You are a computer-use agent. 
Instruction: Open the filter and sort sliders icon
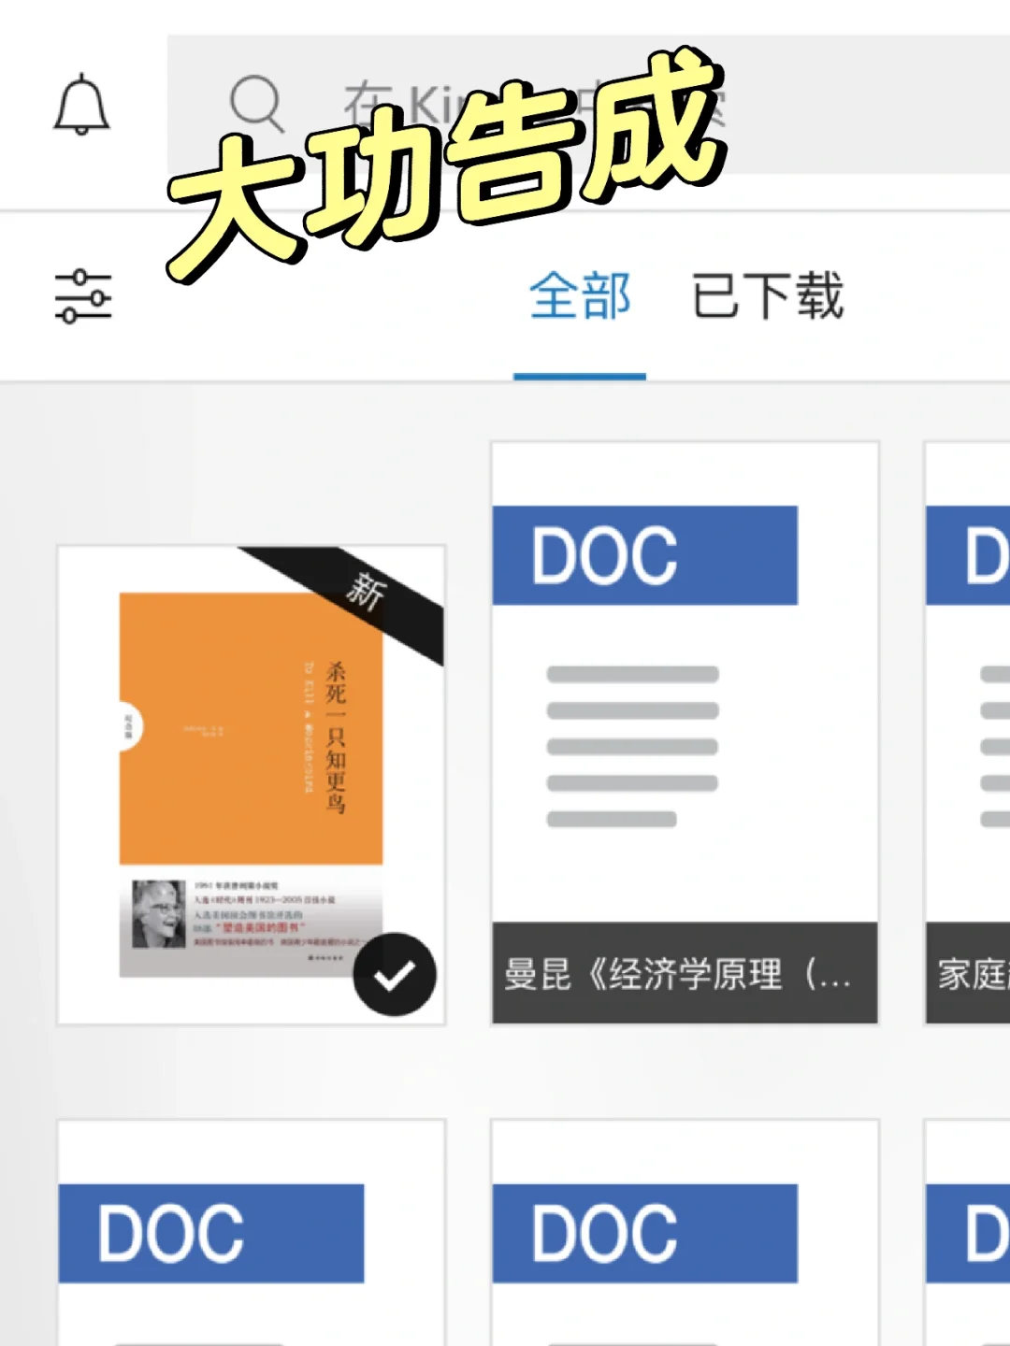point(83,296)
